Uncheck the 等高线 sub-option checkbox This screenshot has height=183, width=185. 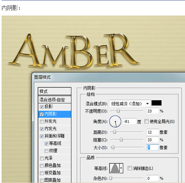click(46, 144)
